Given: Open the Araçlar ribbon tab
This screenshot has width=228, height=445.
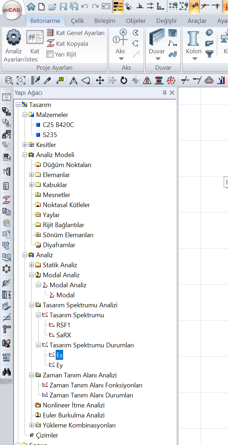Looking at the screenshot, I should coord(197,21).
